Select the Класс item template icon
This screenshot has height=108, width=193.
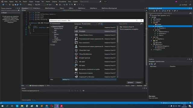click(76, 28)
